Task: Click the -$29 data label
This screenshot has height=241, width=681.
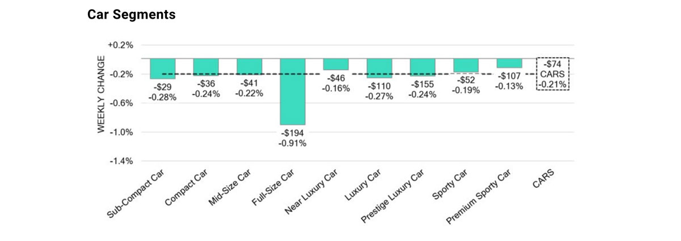Action: (x=163, y=87)
